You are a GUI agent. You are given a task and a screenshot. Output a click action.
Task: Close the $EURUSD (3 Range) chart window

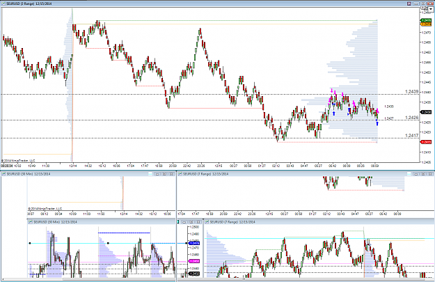click(x=430, y=3)
